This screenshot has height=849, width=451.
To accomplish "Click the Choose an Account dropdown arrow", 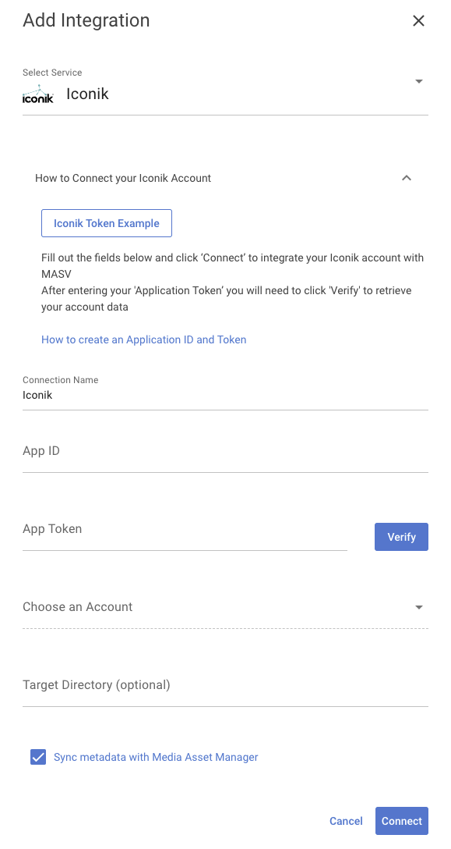I will (x=419, y=607).
